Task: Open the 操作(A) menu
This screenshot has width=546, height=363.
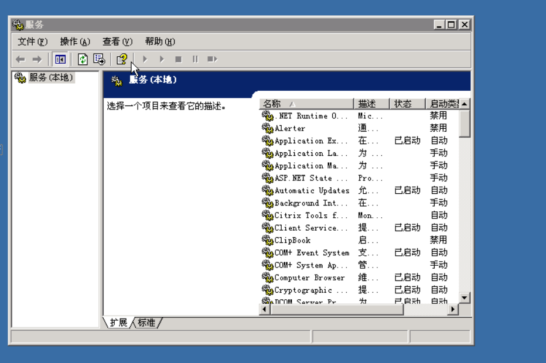Action: click(75, 42)
